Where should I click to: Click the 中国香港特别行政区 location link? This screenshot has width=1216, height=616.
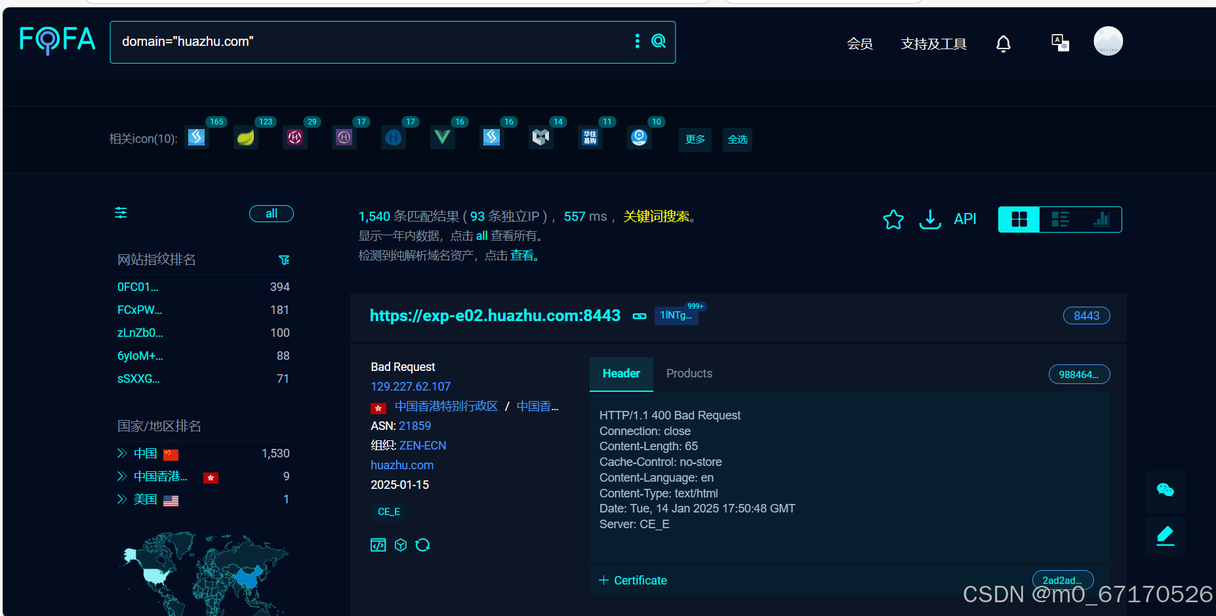point(447,406)
